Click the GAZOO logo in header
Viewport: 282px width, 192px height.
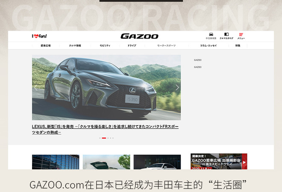[139, 36]
